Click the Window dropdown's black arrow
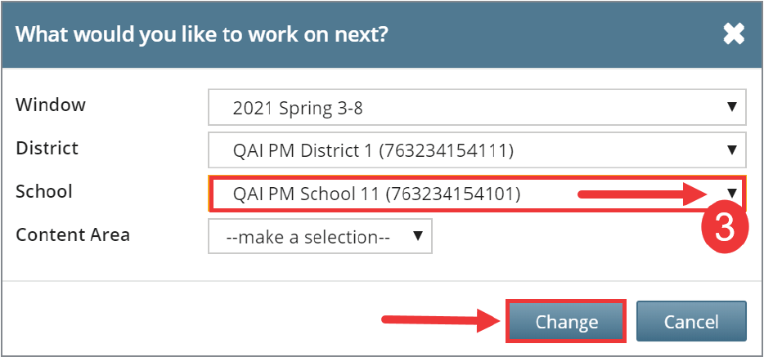 pos(731,107)
